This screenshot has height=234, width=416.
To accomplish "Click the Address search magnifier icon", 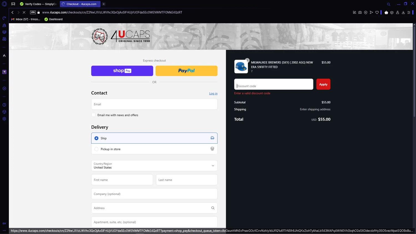I will tap(213, 208).
